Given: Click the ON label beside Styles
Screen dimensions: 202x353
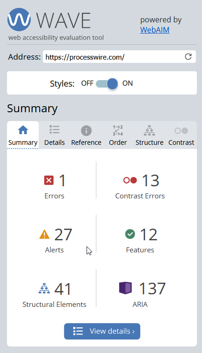Looking at the screenshot, I should tap(128, 83).
